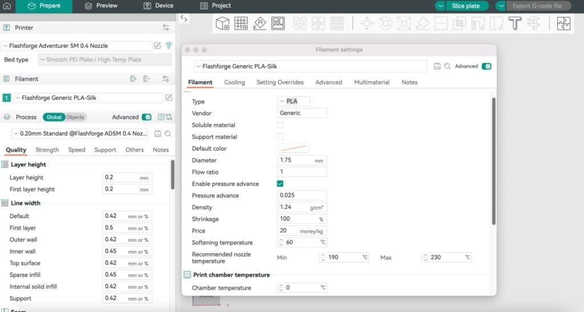The image size is (584, 312).
Task: Click the Filament settings dialog save icon
Action: coord(437,66)
